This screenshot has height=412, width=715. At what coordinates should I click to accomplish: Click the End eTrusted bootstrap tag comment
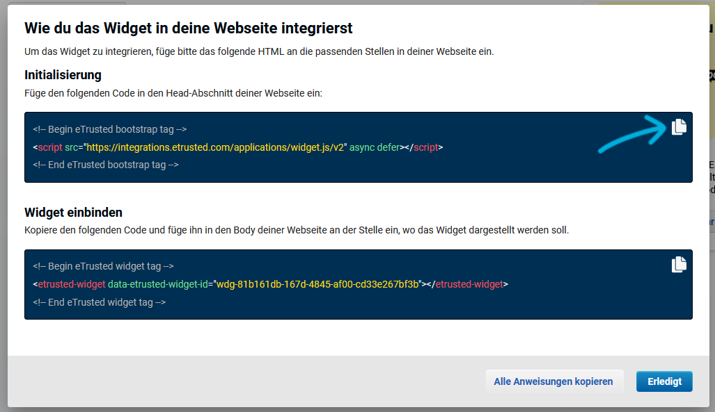coord(106,165)
